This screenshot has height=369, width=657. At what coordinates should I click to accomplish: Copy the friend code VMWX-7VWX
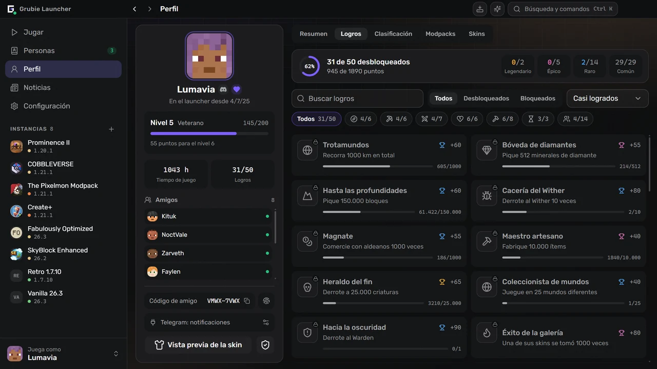click(x=247, y=301)
